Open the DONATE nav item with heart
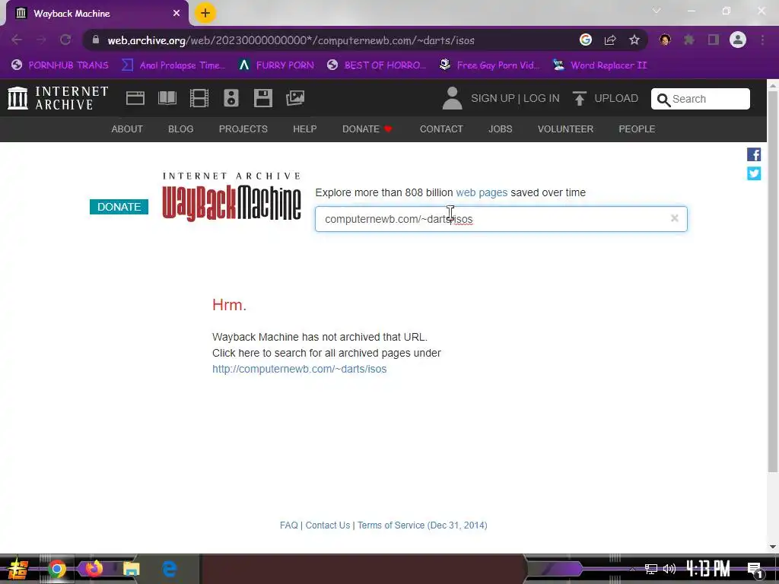 click(x=367, y=129)
